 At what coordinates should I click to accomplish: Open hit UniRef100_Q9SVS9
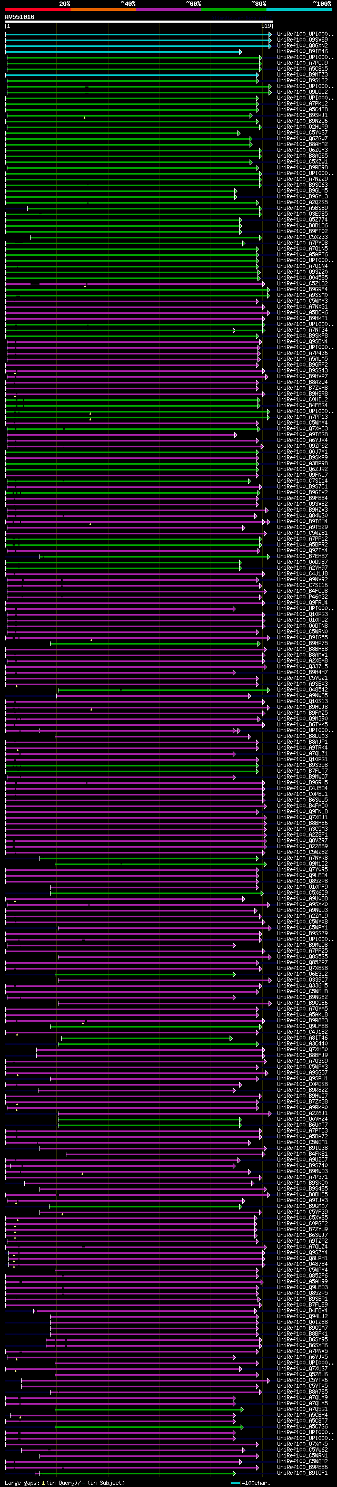[x=302, y=40]
